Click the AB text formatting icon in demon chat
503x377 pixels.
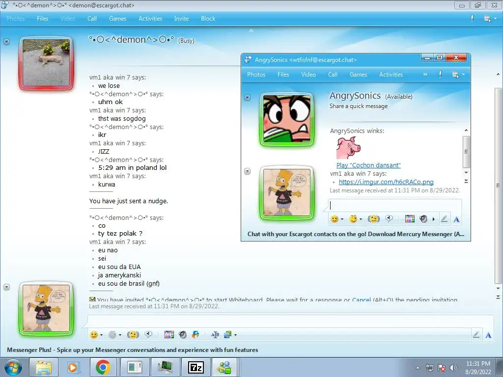pyautogui.click(x=215, y=335)
